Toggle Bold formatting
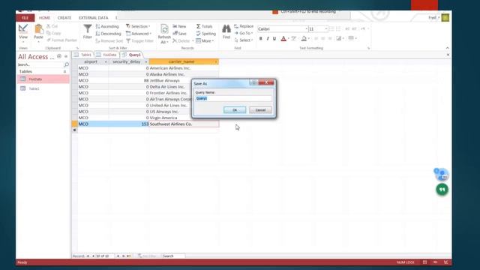 pyautogui.click(x=260, y=38)
